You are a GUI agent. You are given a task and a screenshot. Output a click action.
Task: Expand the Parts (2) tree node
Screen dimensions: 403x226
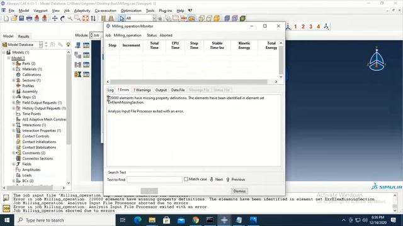click(14, 63)
